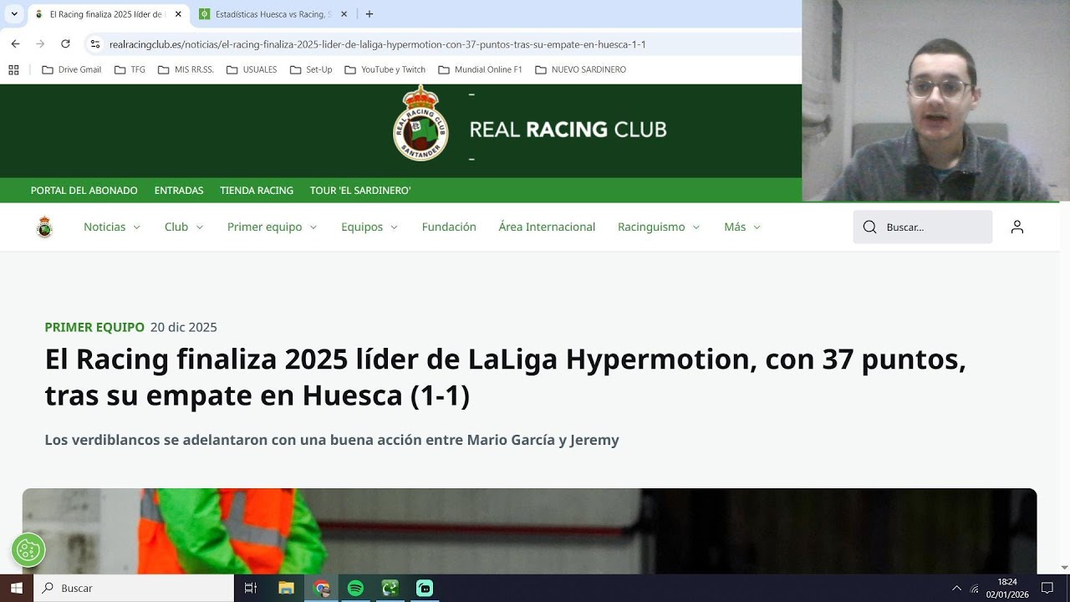
Task: Open the Drive Gmail bookmark folder
Action: (x=72, y=69)
